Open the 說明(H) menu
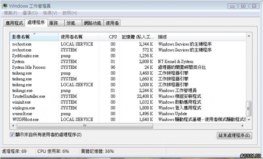Image resolution: width=263 pixels, height=159 pixels. click(x=70, y=13)
